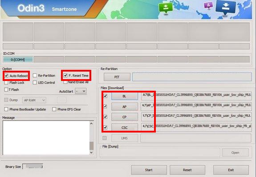Click the PIT button
The height and width of the screenshot is (177, 256).
pos(117,77)
